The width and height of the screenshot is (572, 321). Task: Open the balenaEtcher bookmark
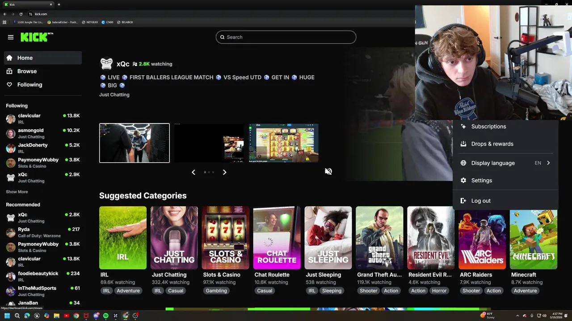point(63,22)
